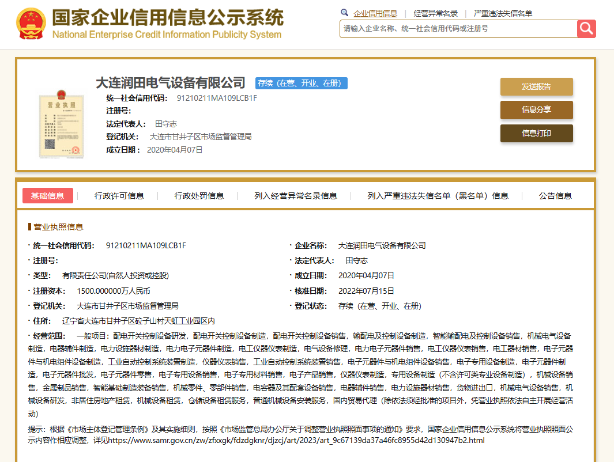Click legal representative 田守志 in header
This screenshot has height=462, width=614.
[x=166, y=124]
